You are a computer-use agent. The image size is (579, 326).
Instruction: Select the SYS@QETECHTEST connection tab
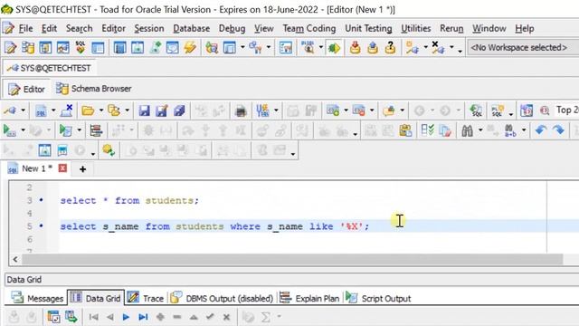[49, 68]
